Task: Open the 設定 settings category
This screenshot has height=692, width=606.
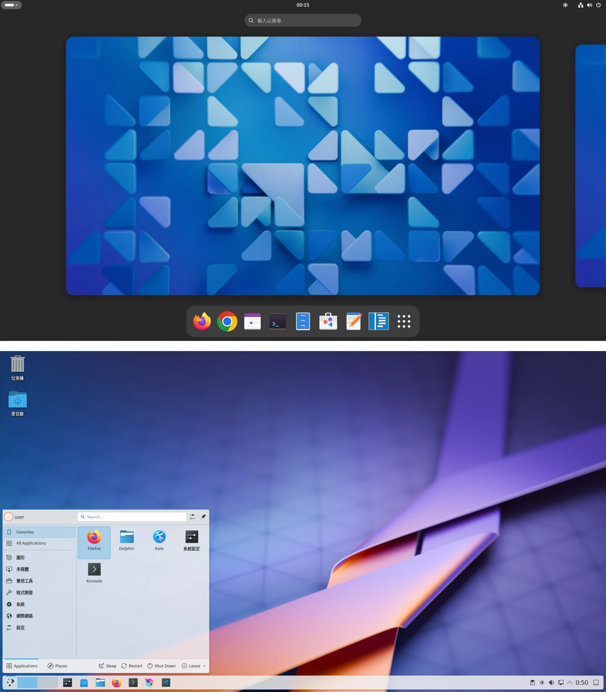Action: [39, 627]
